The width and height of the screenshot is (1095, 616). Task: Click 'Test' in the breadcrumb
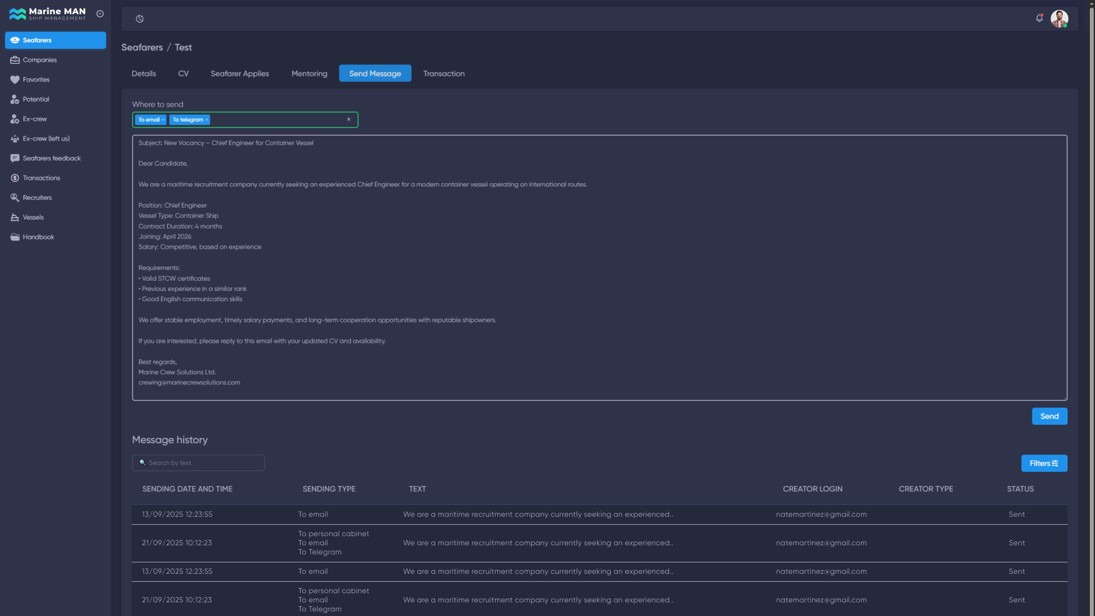pos(183,47)
